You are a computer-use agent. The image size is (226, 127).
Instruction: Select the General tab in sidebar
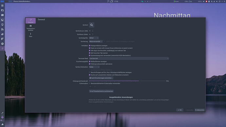pyautogui.click(x=30, y=21)
